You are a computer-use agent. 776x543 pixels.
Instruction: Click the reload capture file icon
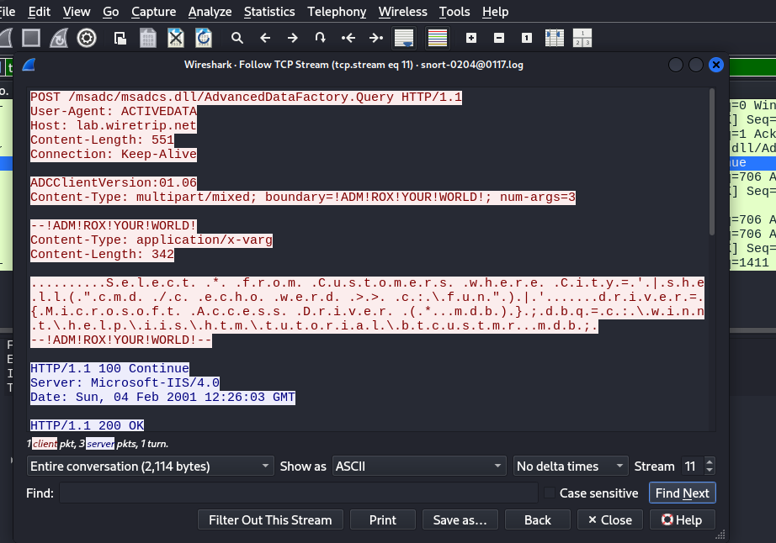[204, 38]
